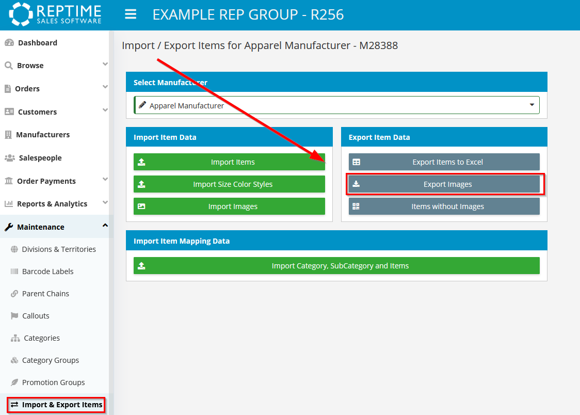Click upload icon on Import Size Color Styles
Screen dimensions: 580x415
(x=142, y=184)
